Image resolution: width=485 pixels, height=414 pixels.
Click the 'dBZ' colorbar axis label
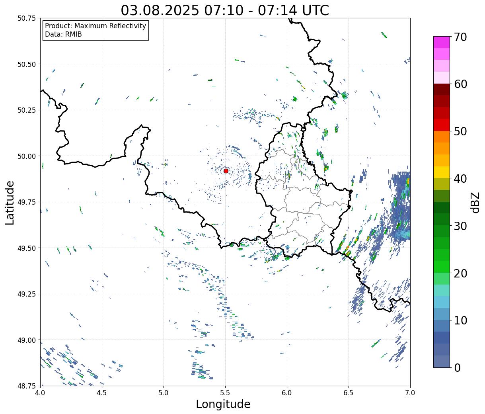pyautogui.click(x=475, y=202)
